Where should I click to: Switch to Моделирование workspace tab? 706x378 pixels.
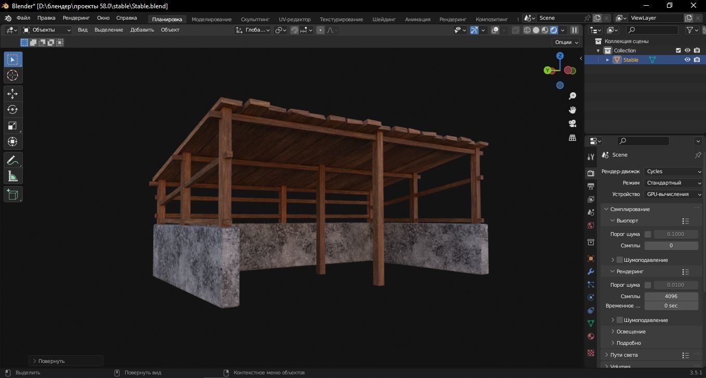(x=211, y=19)
